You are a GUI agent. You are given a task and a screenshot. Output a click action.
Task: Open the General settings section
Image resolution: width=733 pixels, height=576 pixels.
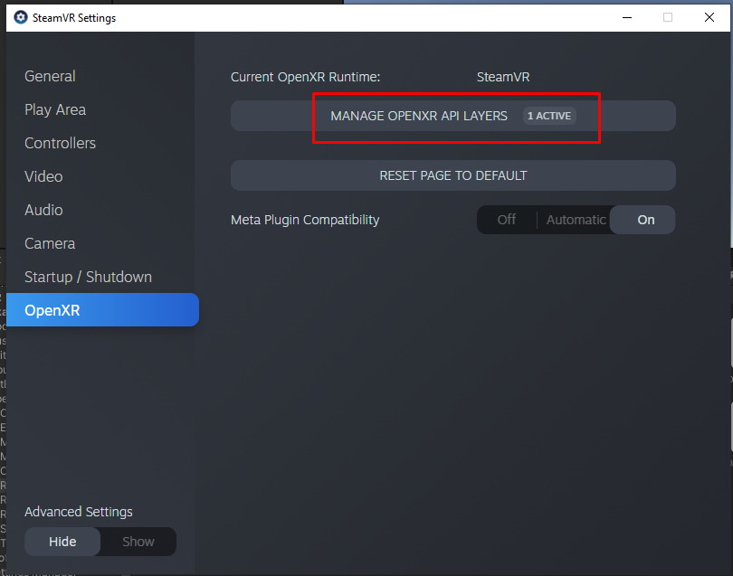(50, 76)
